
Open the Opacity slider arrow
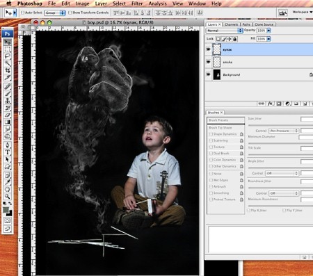pyautogui.click(x=268, y=31)
